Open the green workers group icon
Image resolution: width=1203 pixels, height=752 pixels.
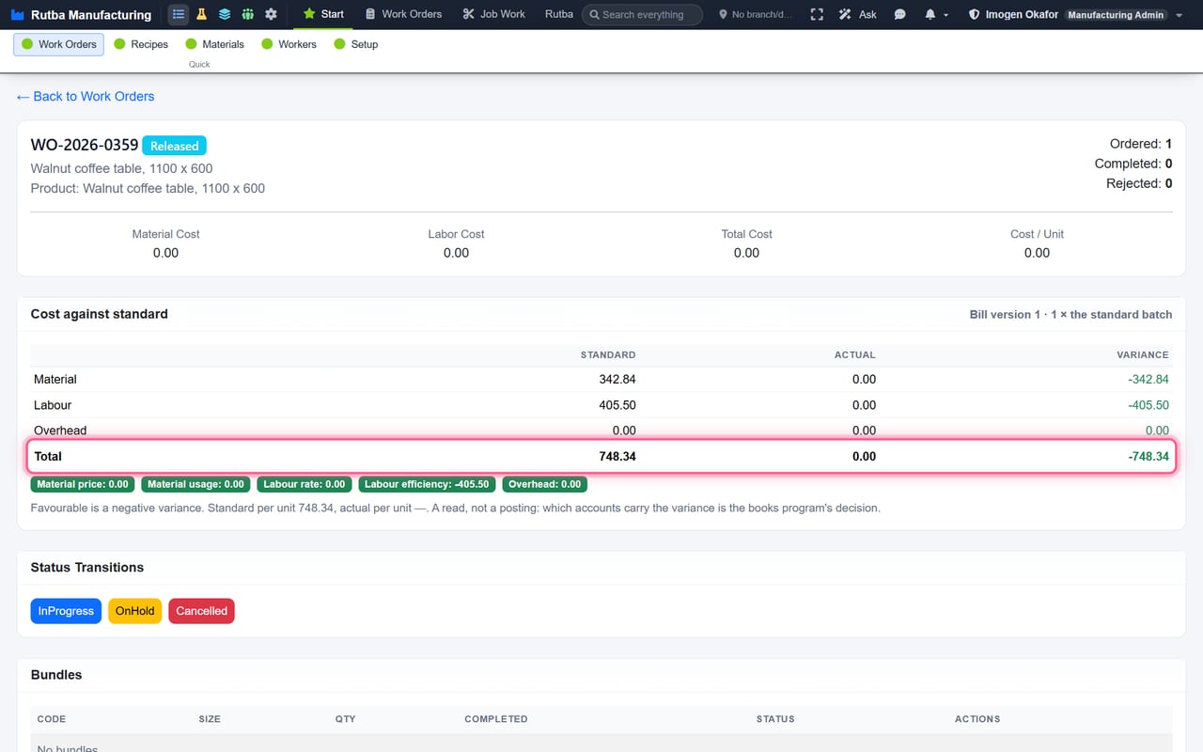[x=248, y=14]
